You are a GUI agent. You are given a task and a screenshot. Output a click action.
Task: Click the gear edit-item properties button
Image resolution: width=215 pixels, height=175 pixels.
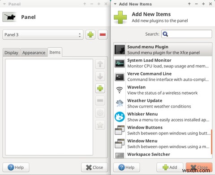point(100,113)
